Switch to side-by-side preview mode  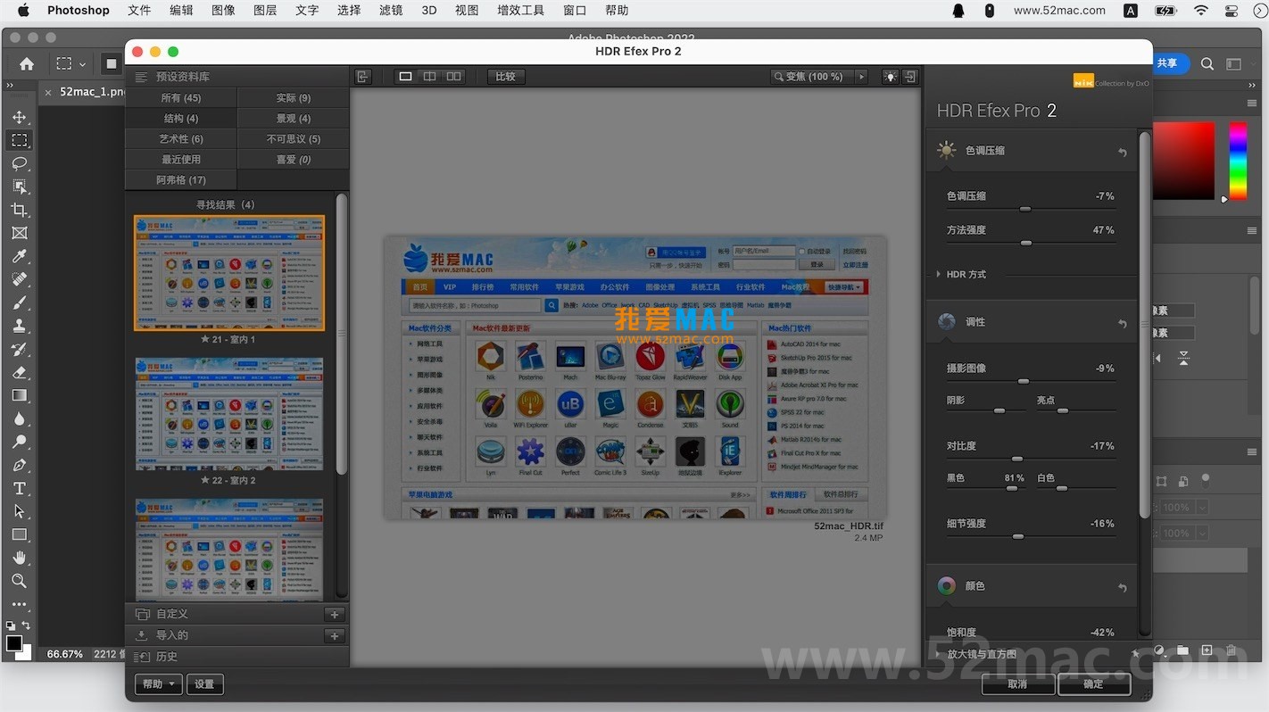tap(453, 77)
